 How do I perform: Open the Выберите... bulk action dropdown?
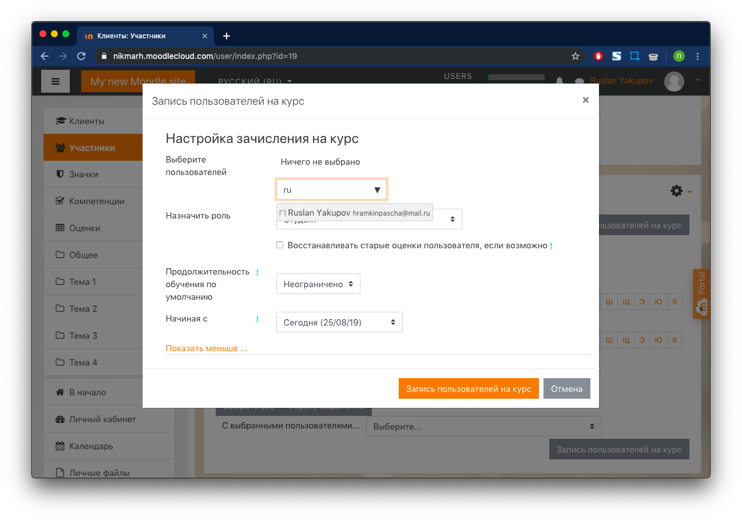[x=484, y=427]
